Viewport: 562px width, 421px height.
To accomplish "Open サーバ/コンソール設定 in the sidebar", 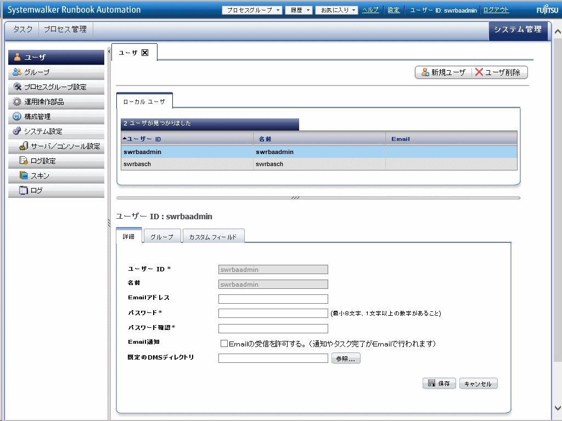I will tap(57, 146).
